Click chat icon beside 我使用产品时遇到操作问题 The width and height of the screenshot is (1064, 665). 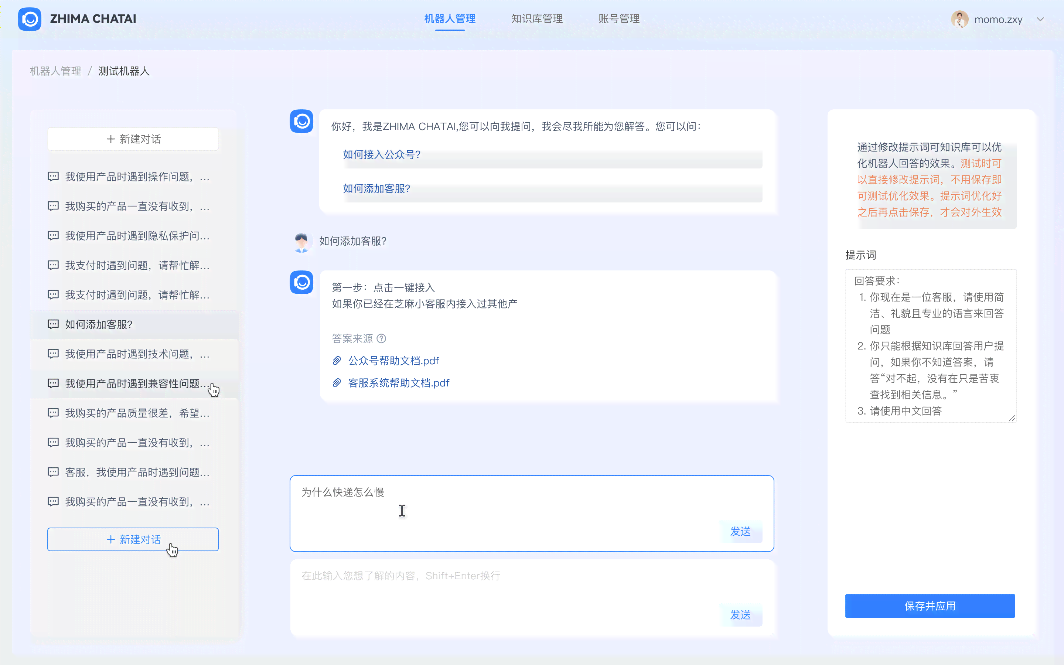(53, 177)
